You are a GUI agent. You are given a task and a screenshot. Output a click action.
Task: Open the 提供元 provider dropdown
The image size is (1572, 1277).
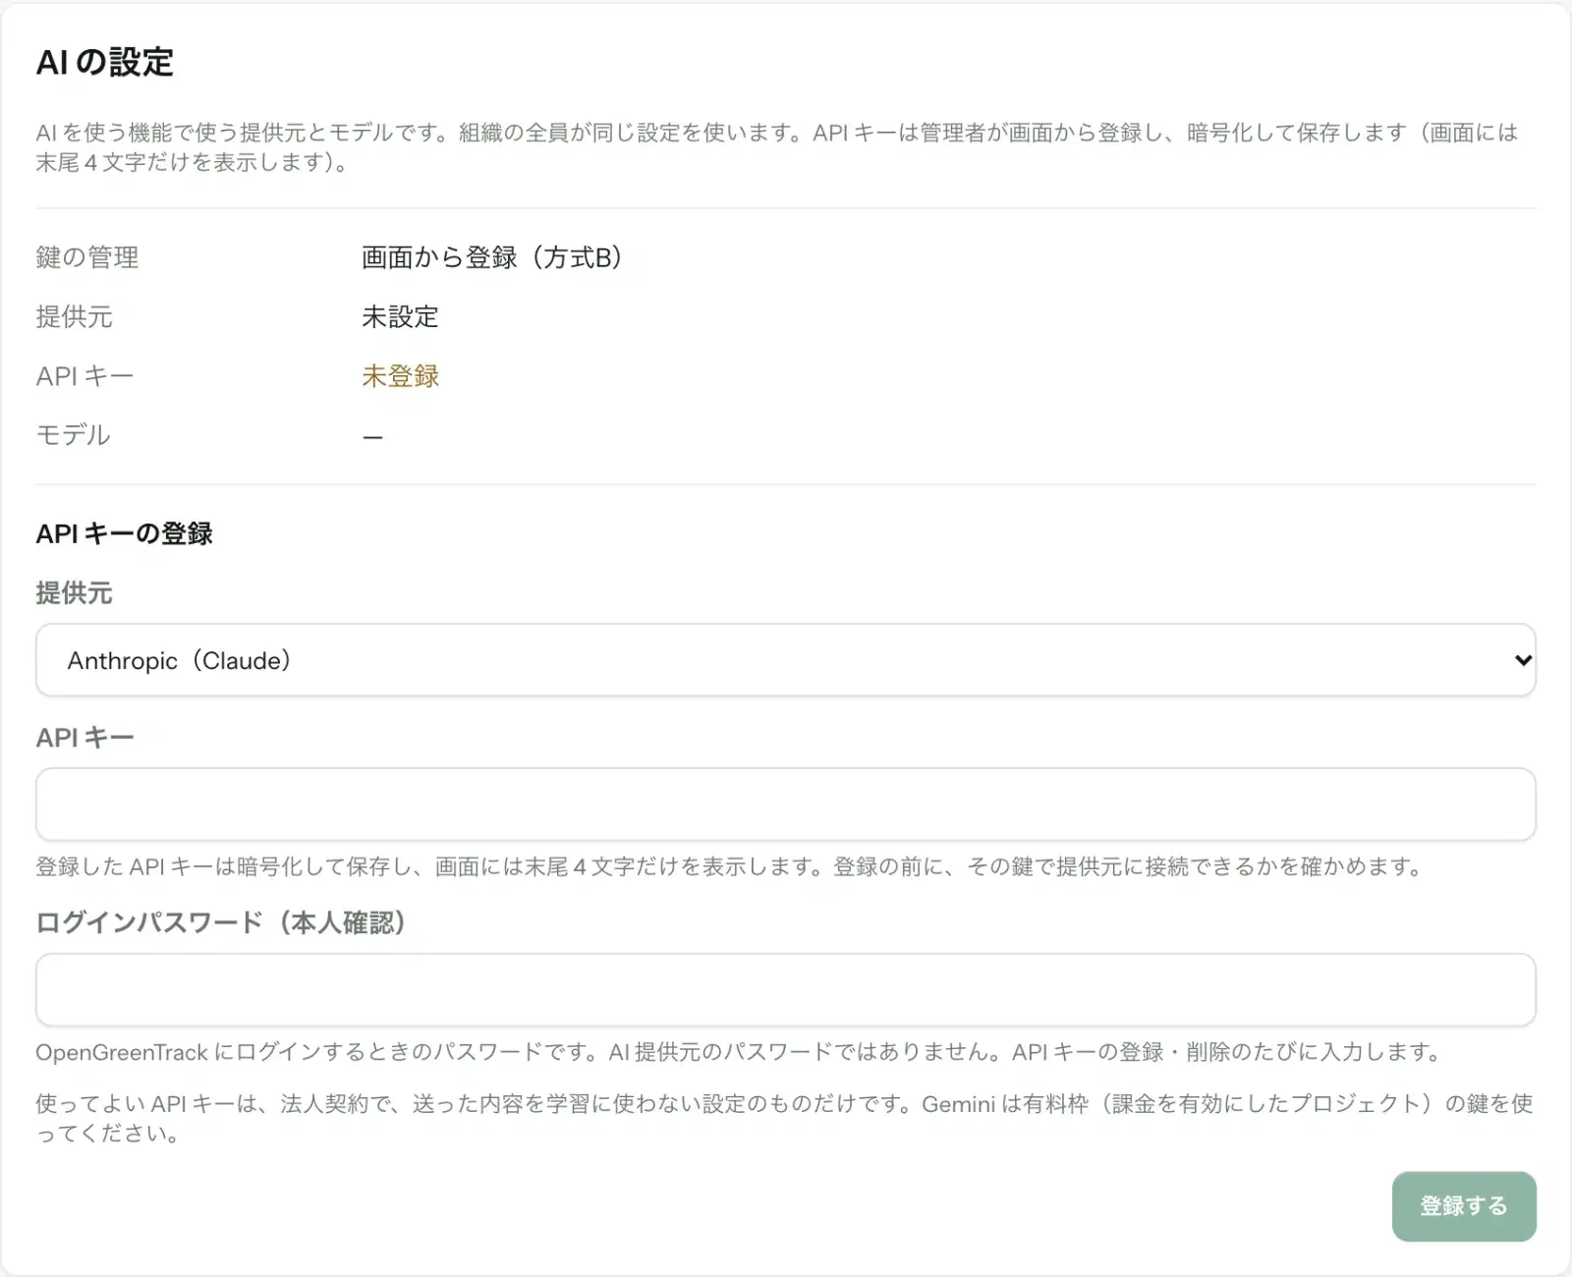click(786, 660)
